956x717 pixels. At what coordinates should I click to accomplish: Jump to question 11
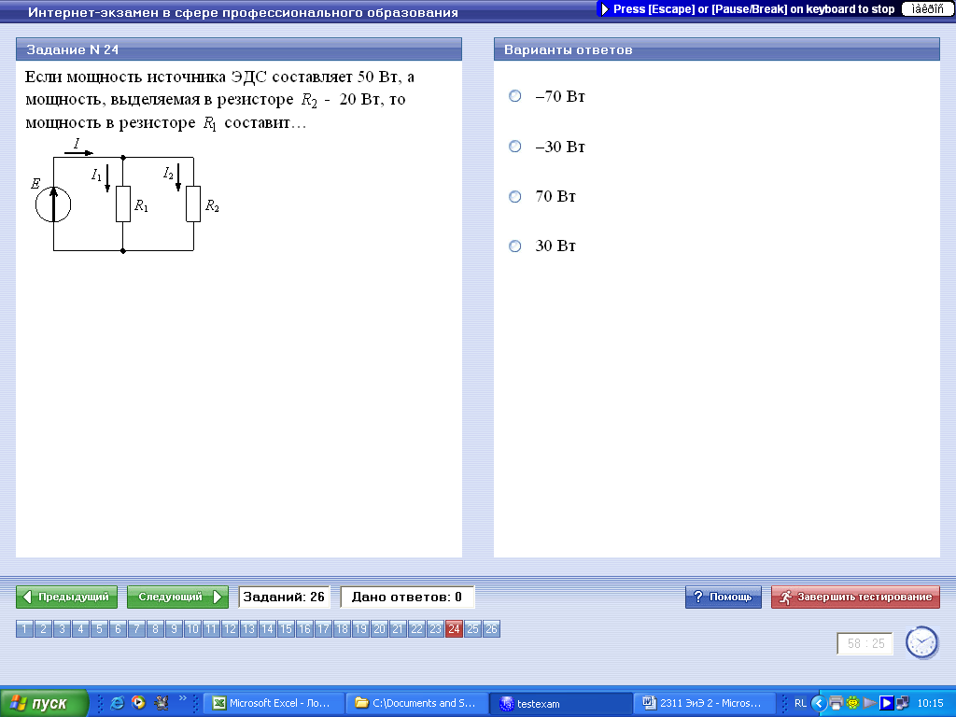pos(211,628)
